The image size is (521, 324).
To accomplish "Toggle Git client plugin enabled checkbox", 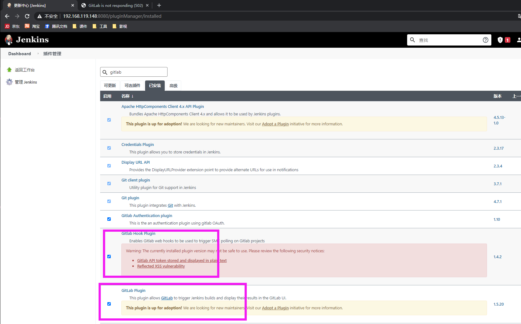I will [x=109, y=184].
